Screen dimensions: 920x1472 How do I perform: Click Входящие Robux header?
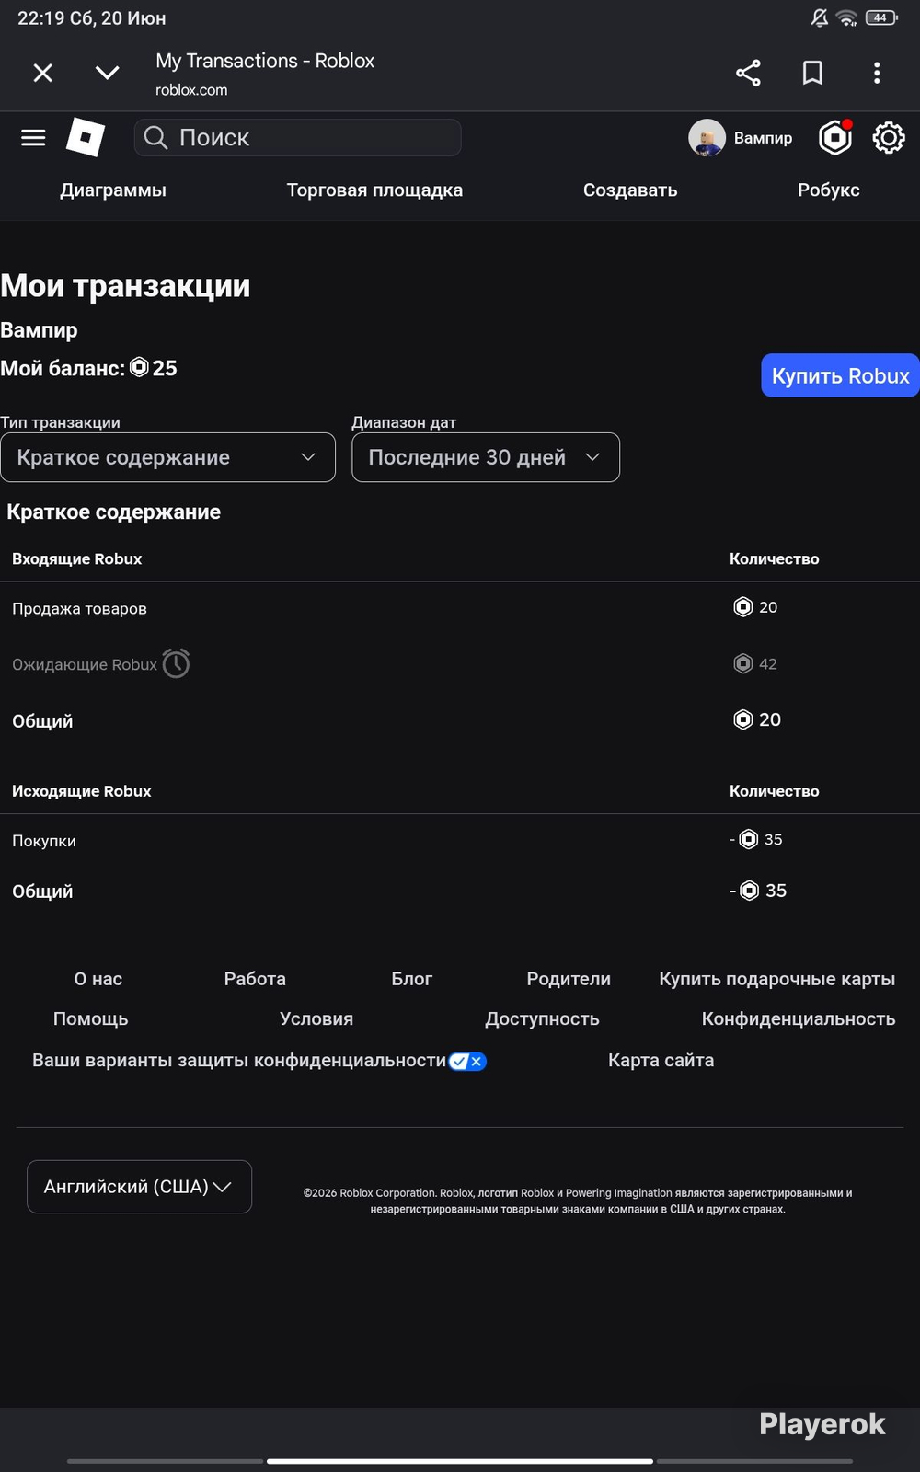(x=77, y=558)
